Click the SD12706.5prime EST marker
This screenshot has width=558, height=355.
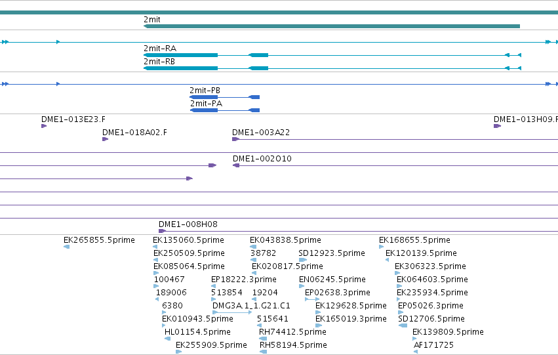pyautogui.click(x=403, y=325)
